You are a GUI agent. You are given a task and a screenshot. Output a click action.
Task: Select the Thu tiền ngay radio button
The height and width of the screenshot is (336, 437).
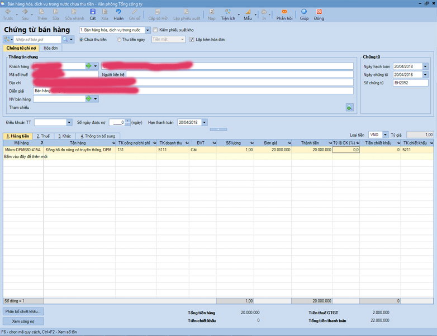click(119, 40)
